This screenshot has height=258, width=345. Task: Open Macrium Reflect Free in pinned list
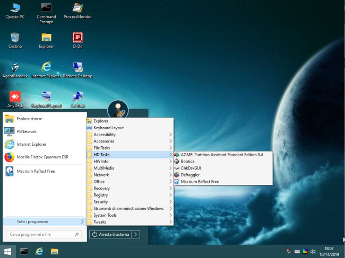point(45,171)
